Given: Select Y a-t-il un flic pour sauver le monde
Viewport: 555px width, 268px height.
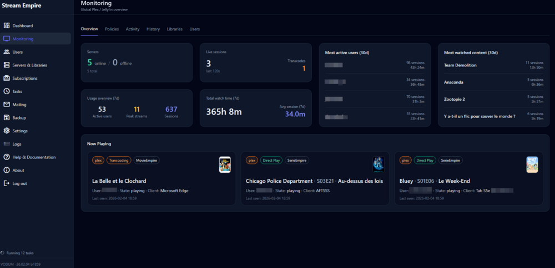Looking at the screenshot, I should (480, 116).
